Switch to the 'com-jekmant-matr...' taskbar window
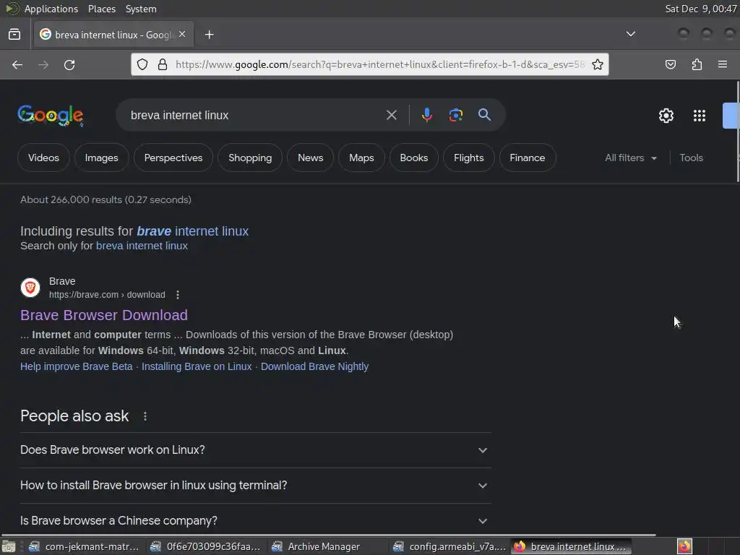Screen dimensions: 740x555 [x=84, y=546]
